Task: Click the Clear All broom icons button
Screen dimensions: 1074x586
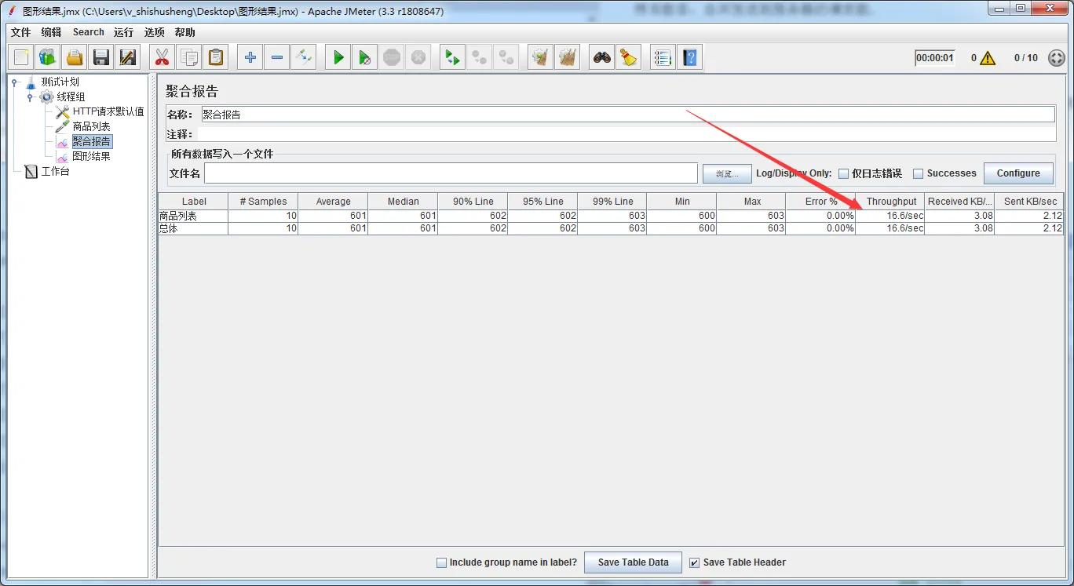Action: click(566, 57)
